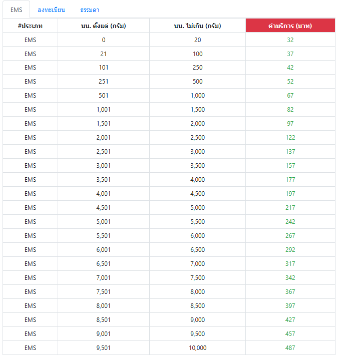Click the นน. ไม่เกิน (กรัม) column header
The image size is (339, 356).
(198, 26)
